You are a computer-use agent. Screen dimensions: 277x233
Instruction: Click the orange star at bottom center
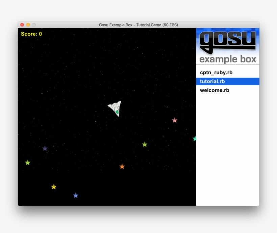point(122,166)
